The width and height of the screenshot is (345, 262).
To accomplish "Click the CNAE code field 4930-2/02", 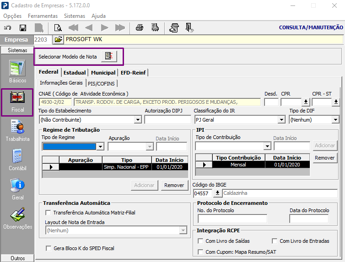I will click(x=55, y=102).
